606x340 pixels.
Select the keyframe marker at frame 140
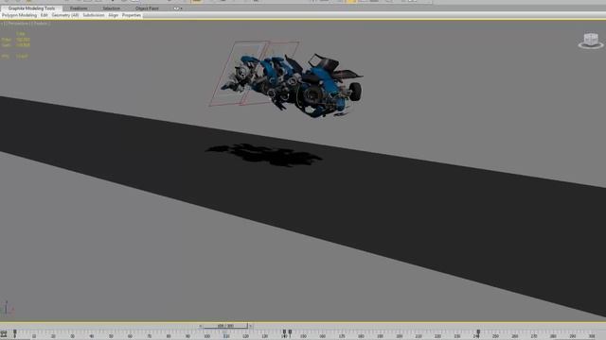284,332
